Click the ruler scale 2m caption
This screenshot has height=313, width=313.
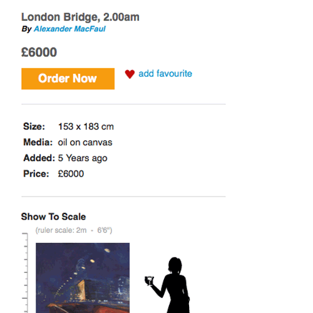tap(74, 230)
